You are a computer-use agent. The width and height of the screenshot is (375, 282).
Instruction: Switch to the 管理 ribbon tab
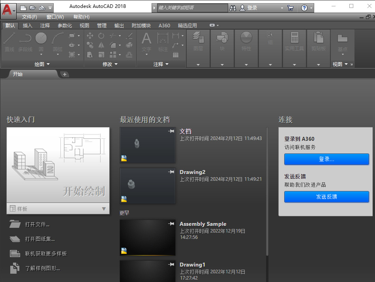pos(101,25)
